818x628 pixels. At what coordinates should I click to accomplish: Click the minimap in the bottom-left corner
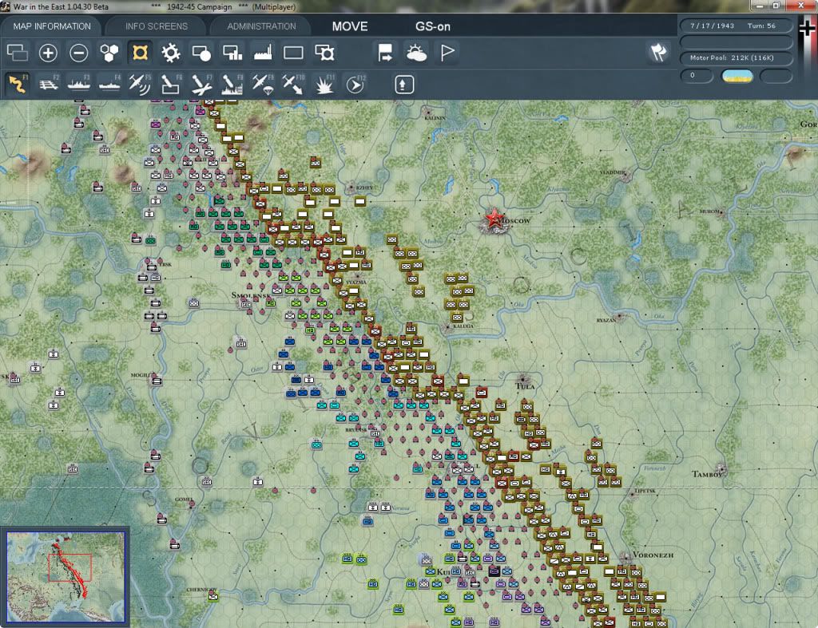pyautogui.click(x=66, y=576)
